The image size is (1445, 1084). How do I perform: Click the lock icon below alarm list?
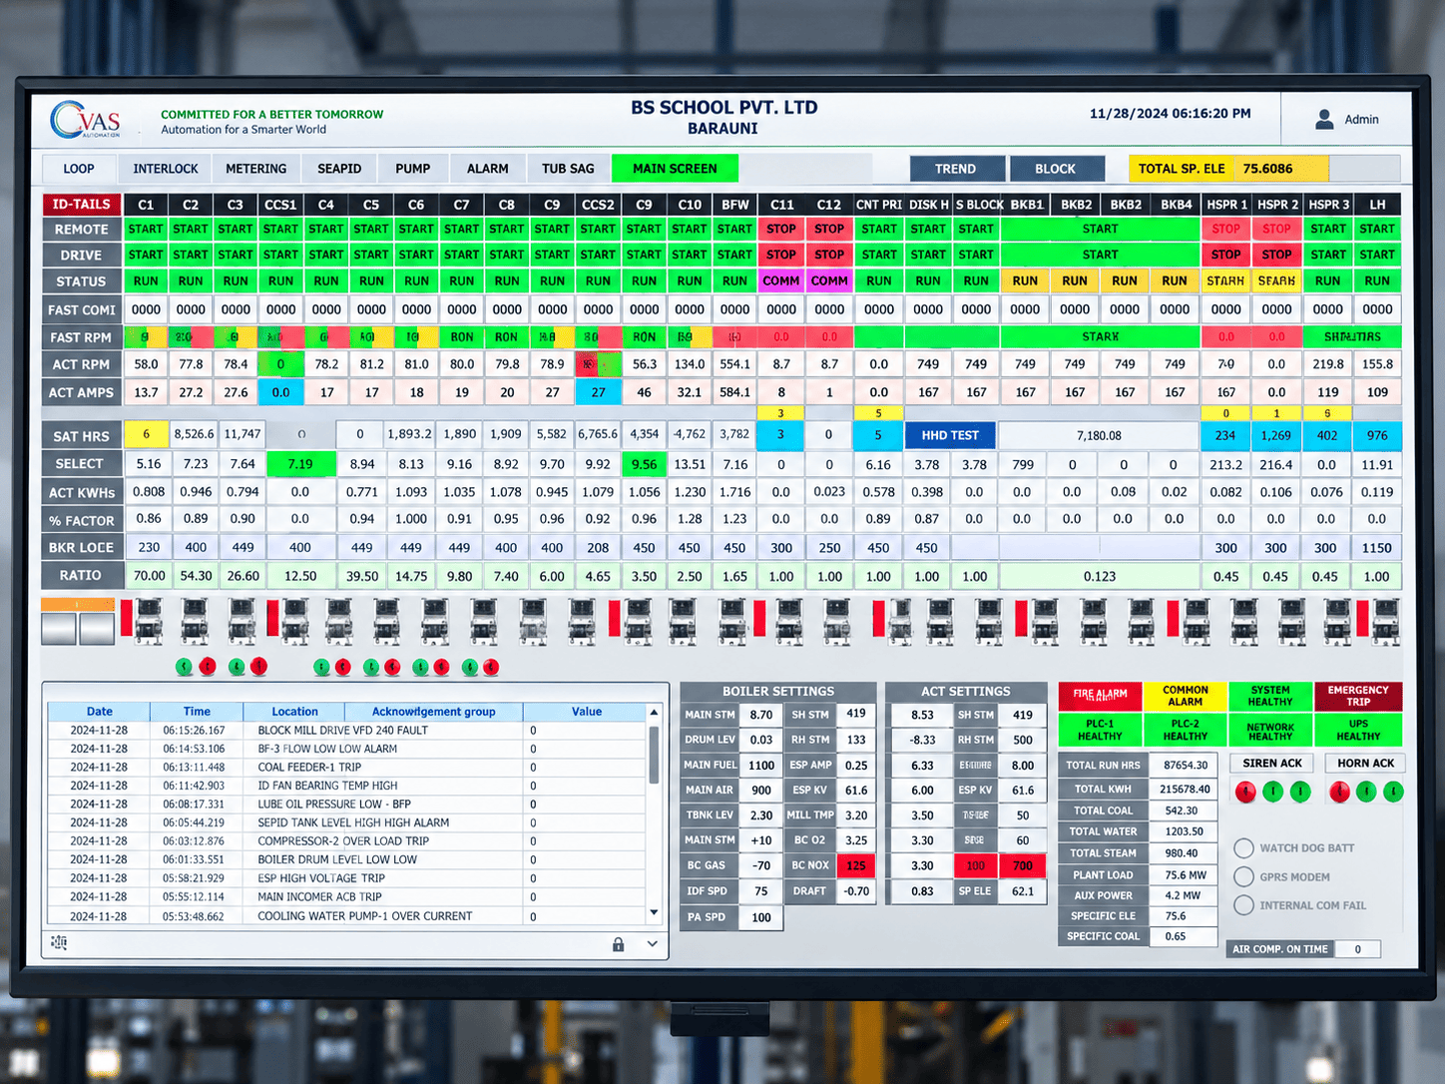(618, 944)
